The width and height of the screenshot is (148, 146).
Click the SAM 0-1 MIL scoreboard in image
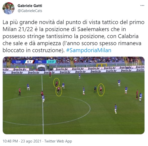pyautogui.click(x=29, y=62)
